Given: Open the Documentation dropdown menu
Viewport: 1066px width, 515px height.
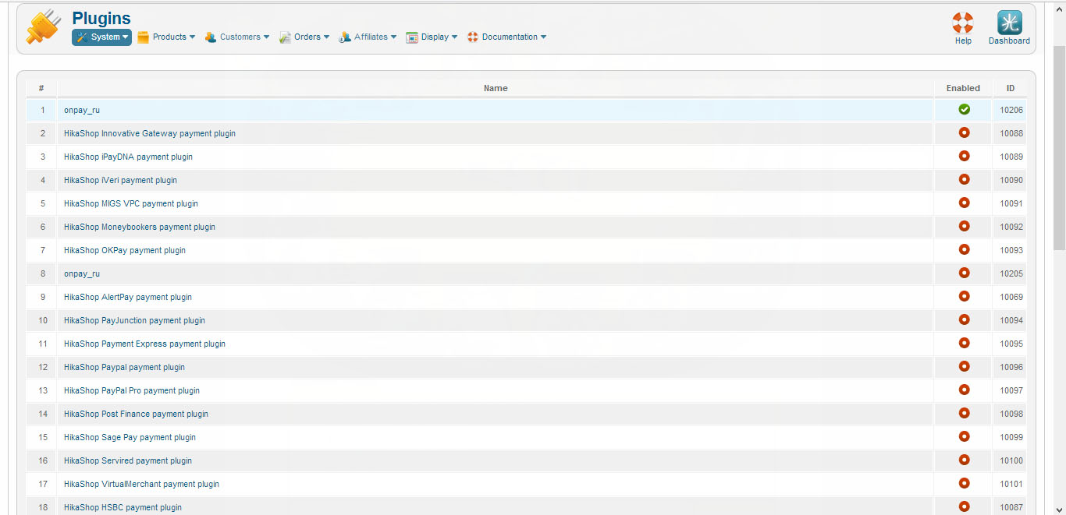Looking at the screenshot, I should pos(506,37).
